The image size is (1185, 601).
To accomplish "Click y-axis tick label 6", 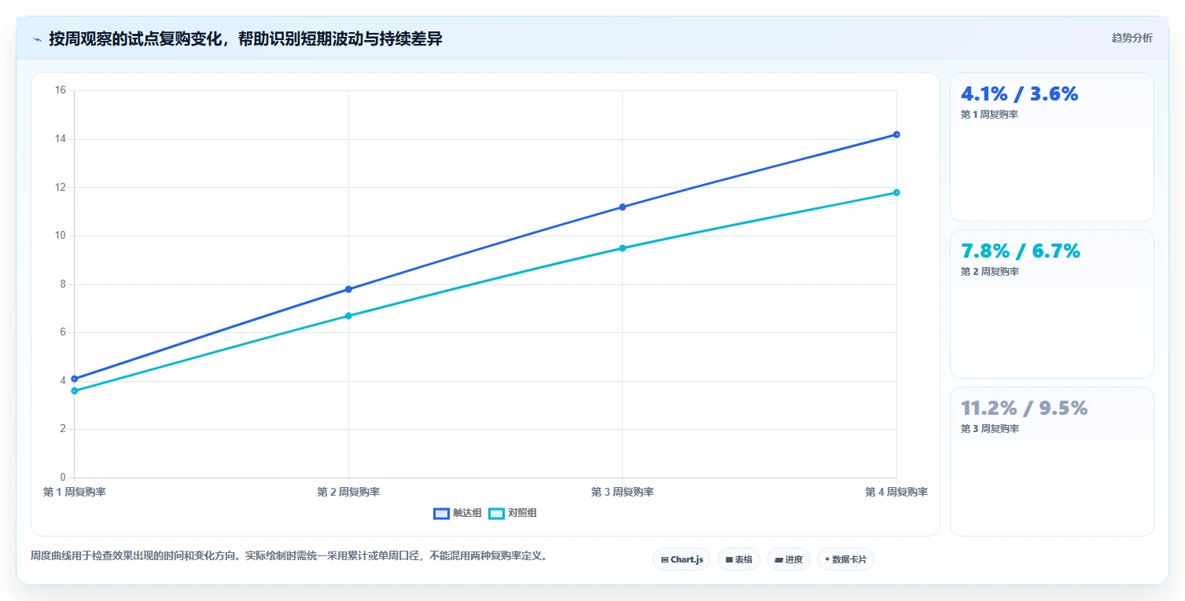I will tap(63, 332).
